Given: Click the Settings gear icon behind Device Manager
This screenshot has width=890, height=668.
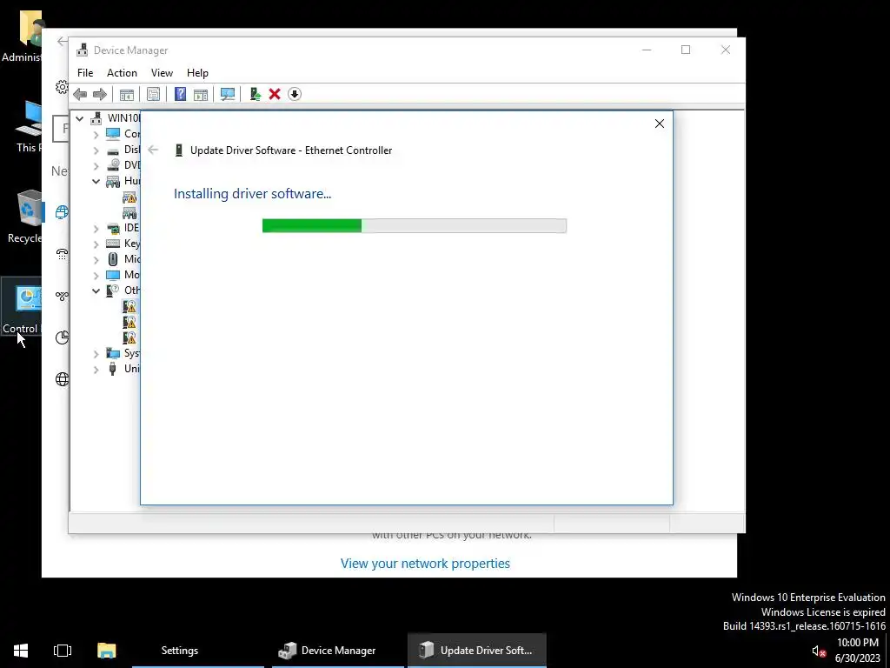Looking at the screenshot, I should tap(62, 88).
